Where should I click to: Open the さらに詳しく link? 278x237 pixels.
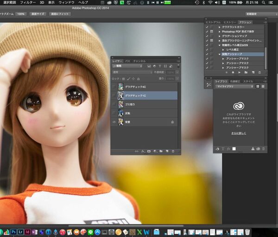click(x=239, y=133)
